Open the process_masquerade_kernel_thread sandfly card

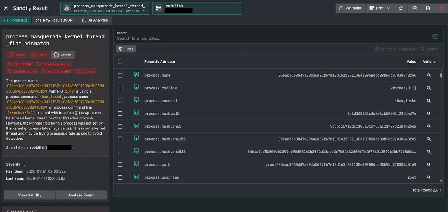[x=105, y=8]
